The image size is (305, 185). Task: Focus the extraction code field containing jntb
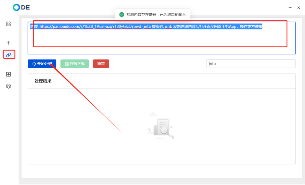pos(250,64)
